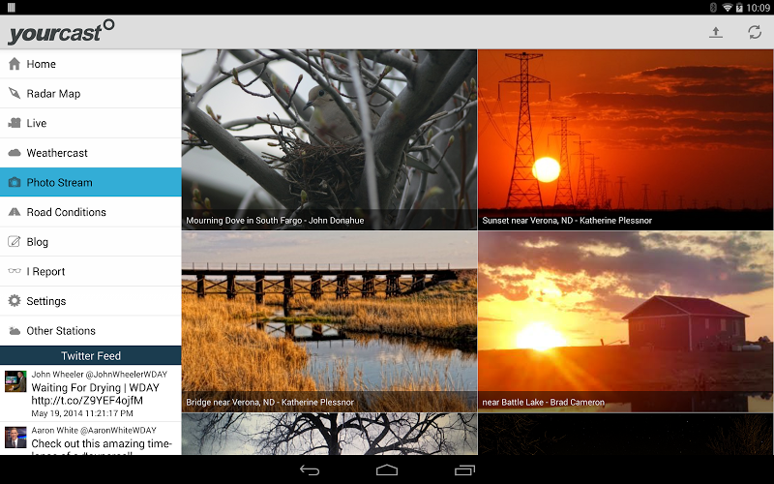This screenshot has height=484, width=774.
Task: Tap the Wi-Fi status icon
Action: [728, 8]
